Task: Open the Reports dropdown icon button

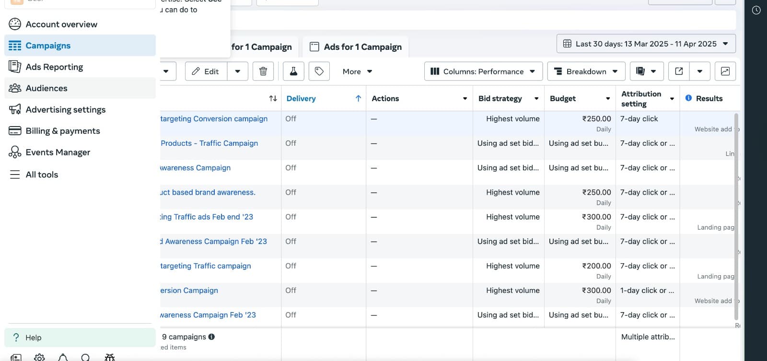Action: pos(646,71)
